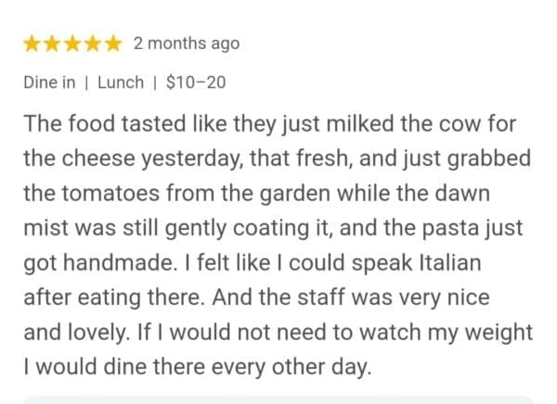557x404 pixels.
Task: Click the separator bar before "$10–20"
Action: (x=154, y=82)
